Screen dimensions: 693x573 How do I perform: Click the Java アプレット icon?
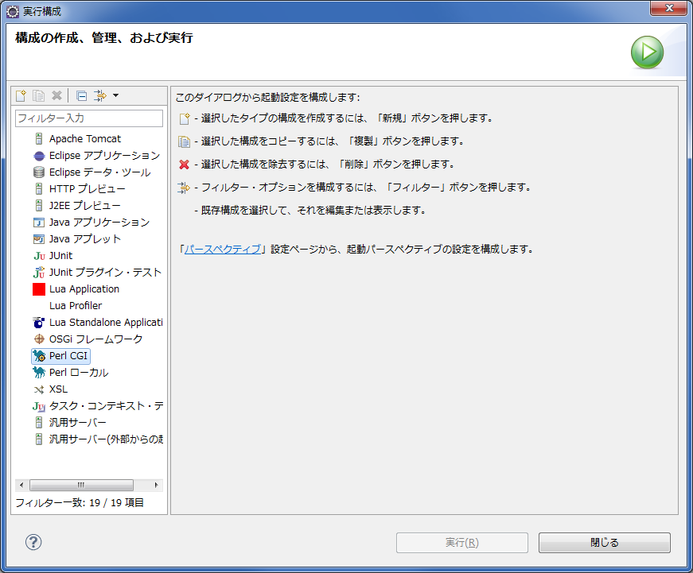(39, 239)
